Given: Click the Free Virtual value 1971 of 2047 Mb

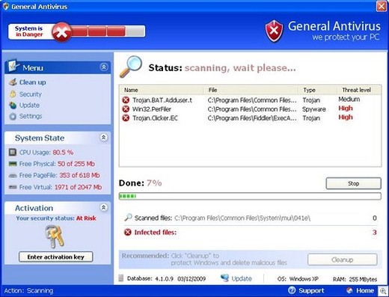Looking at the screenshot, I should click(x=78, y=187).
